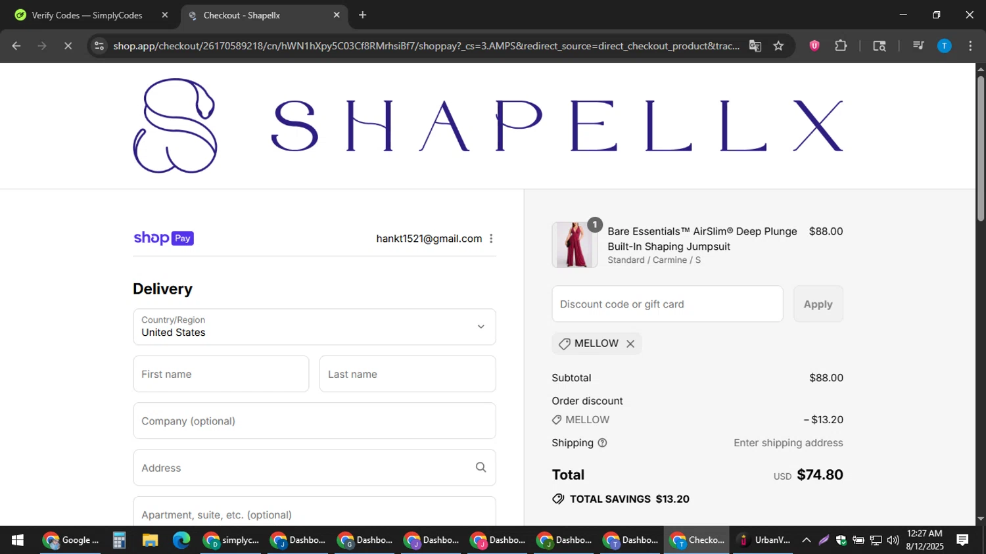Show shipping info help icon
Viewport: 986px width, 554px height.
[602, 443]
